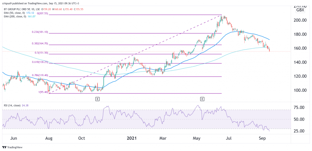Select the RSI (14, close) indicator label
Viewport: 312px width, 151px height.
12,106
